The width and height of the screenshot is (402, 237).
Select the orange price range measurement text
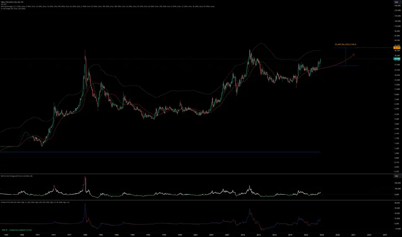[x=345, y=44]
